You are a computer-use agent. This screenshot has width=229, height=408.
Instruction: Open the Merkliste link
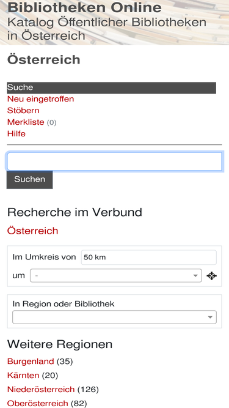click(x=26, y=122)
